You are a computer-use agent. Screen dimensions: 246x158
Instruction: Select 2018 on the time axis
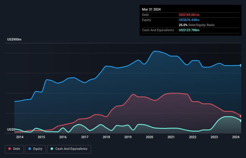click(x=106, y=137)
